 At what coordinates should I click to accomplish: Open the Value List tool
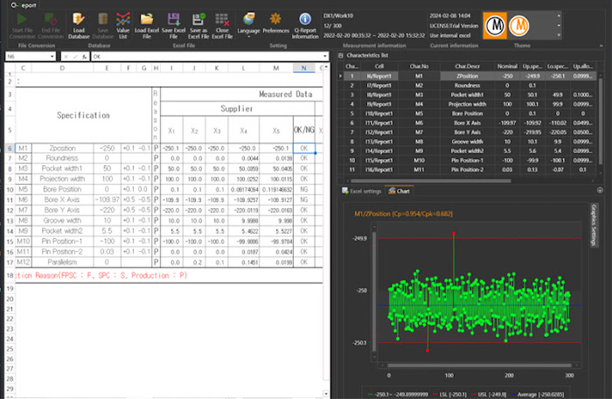123,26
